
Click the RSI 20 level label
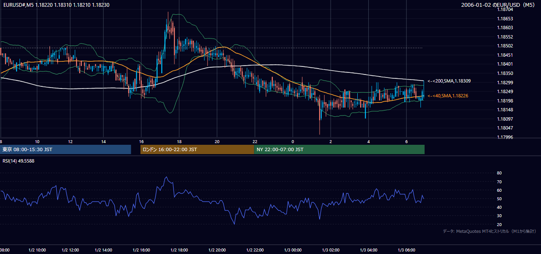[x=499, y=224]
